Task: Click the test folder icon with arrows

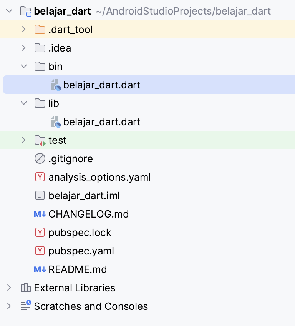Action: [40, 141]
